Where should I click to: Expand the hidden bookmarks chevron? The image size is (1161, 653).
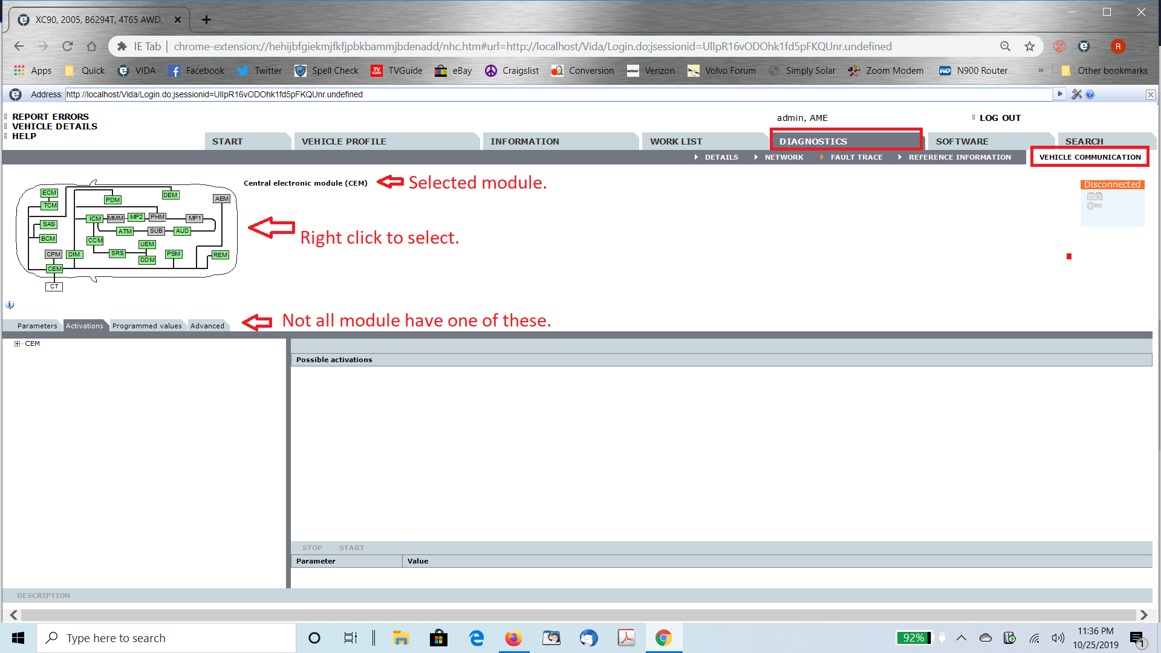(x=1041, y=70)
